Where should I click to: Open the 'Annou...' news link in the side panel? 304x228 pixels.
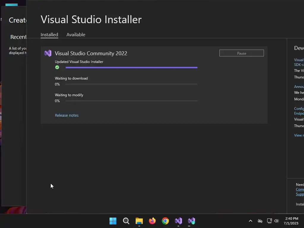(x=299, y=87)
